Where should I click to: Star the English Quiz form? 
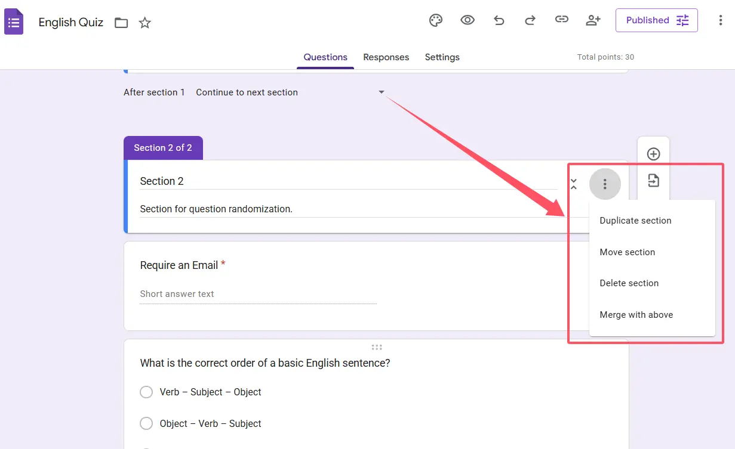(x=145, y=23)
